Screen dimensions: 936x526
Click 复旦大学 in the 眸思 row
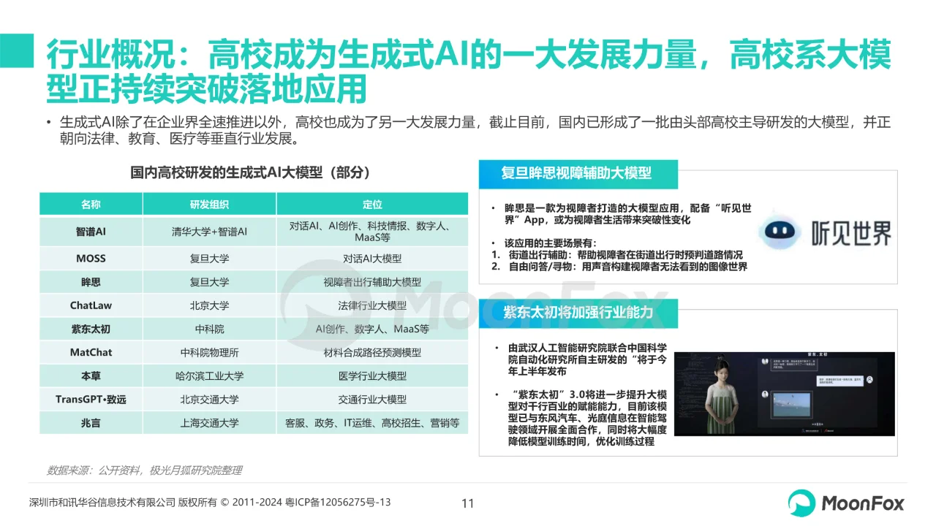[x=209, y=282]
